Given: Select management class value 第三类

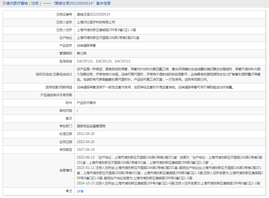Looking at the screenshot, I should [x=82, y=53].
